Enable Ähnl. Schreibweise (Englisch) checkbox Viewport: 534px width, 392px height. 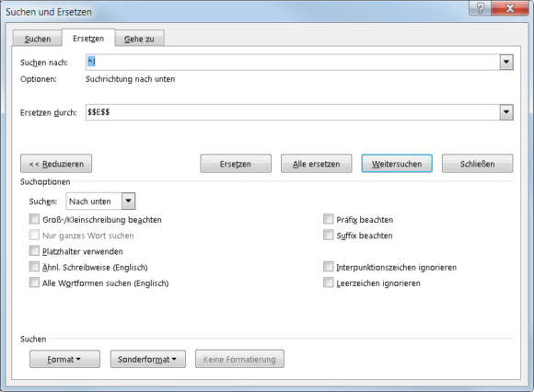pos(34,267)
